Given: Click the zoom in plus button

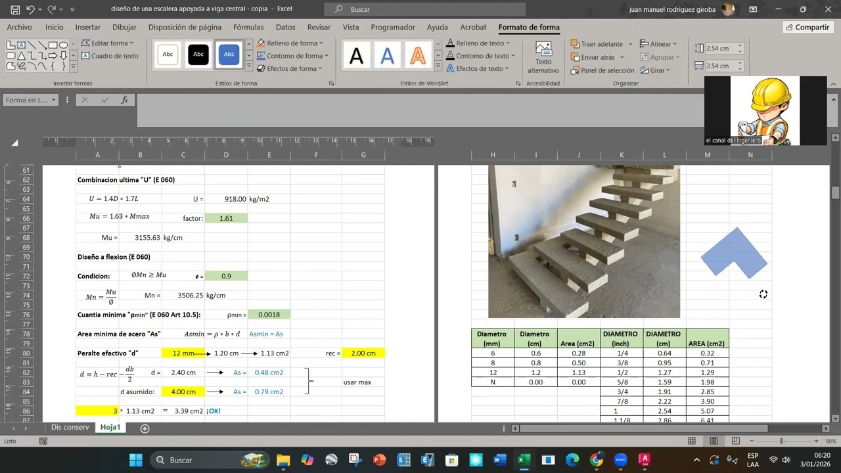Looking at the screenshot, I should pos(816,441).
